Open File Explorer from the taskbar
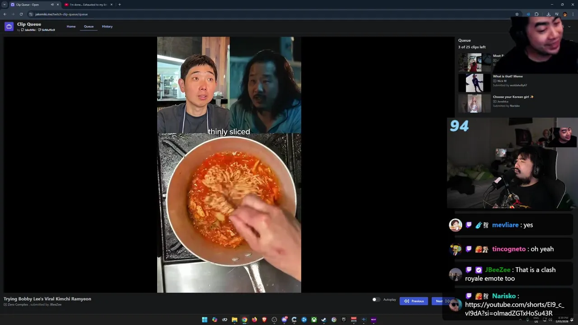Image resolution: width=578 pixels, height=325 pixels. click(234, 320)
